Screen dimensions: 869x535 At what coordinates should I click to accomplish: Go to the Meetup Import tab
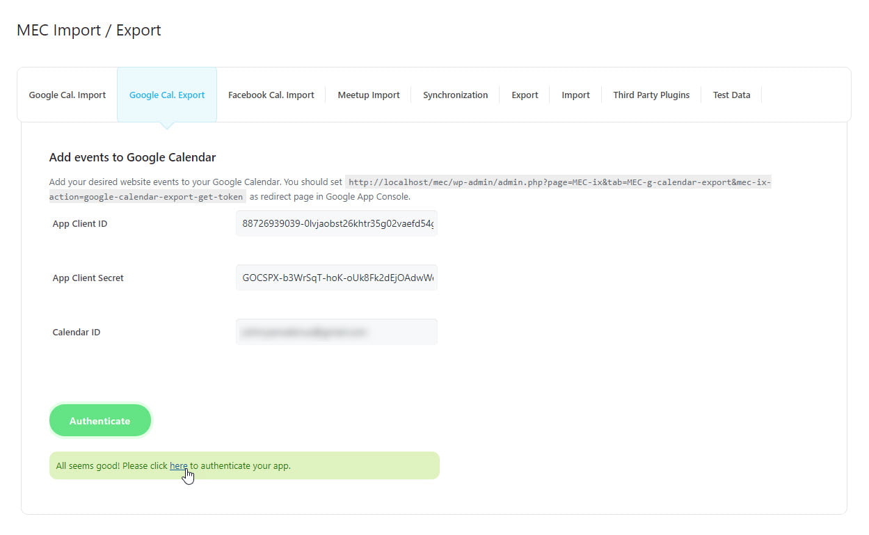369,95
